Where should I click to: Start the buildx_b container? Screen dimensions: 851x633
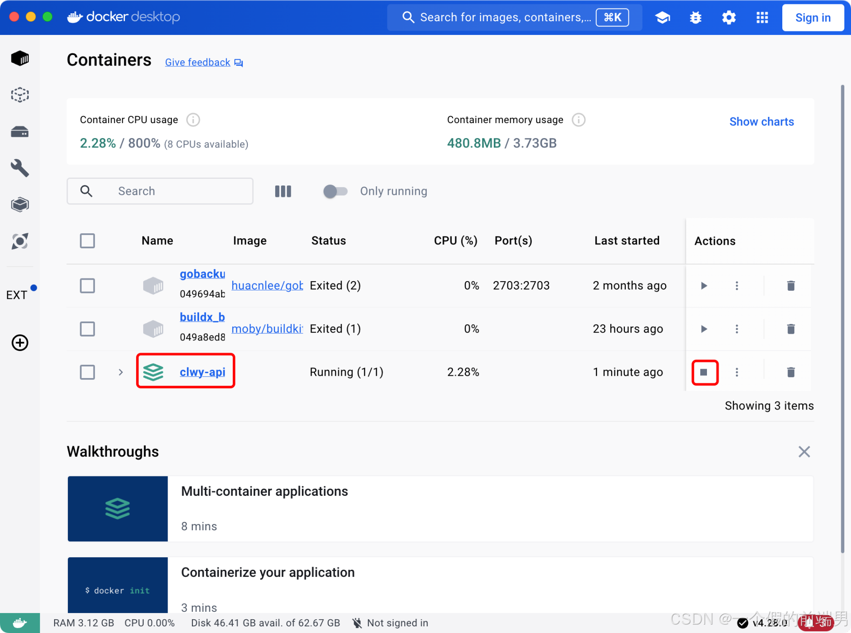(x=704, y=329)
